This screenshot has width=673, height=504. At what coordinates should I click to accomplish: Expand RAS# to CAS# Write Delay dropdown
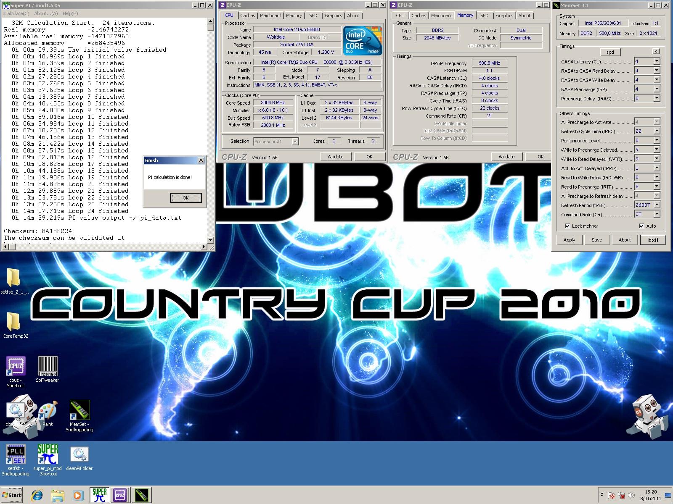(x=657, y=80)
